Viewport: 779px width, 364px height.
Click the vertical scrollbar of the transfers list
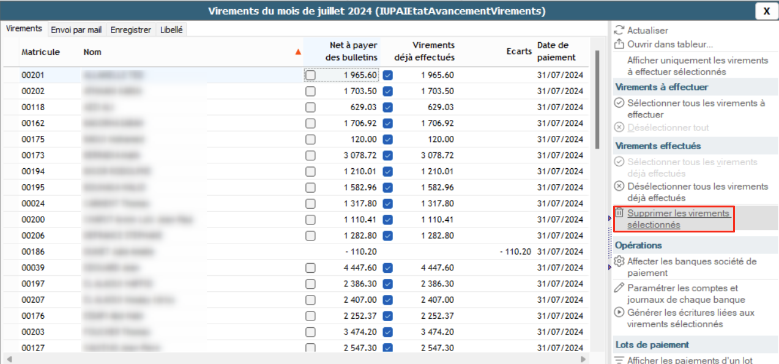click(x=597, y=99)
